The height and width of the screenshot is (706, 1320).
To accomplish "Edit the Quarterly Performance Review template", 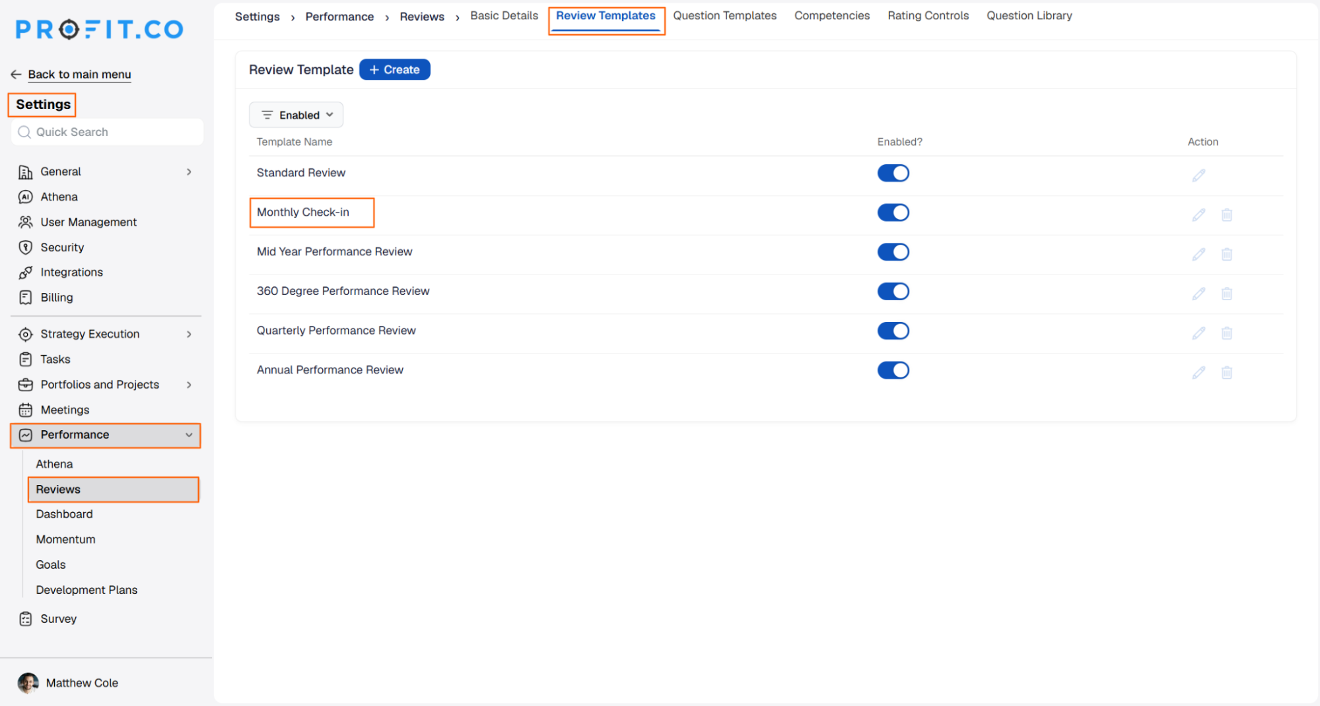I will pyautogui.click(x=1198, y=333).
